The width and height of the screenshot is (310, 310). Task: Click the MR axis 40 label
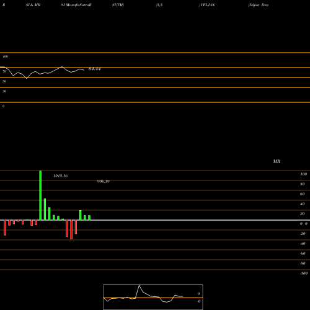[x=303, y=204]
